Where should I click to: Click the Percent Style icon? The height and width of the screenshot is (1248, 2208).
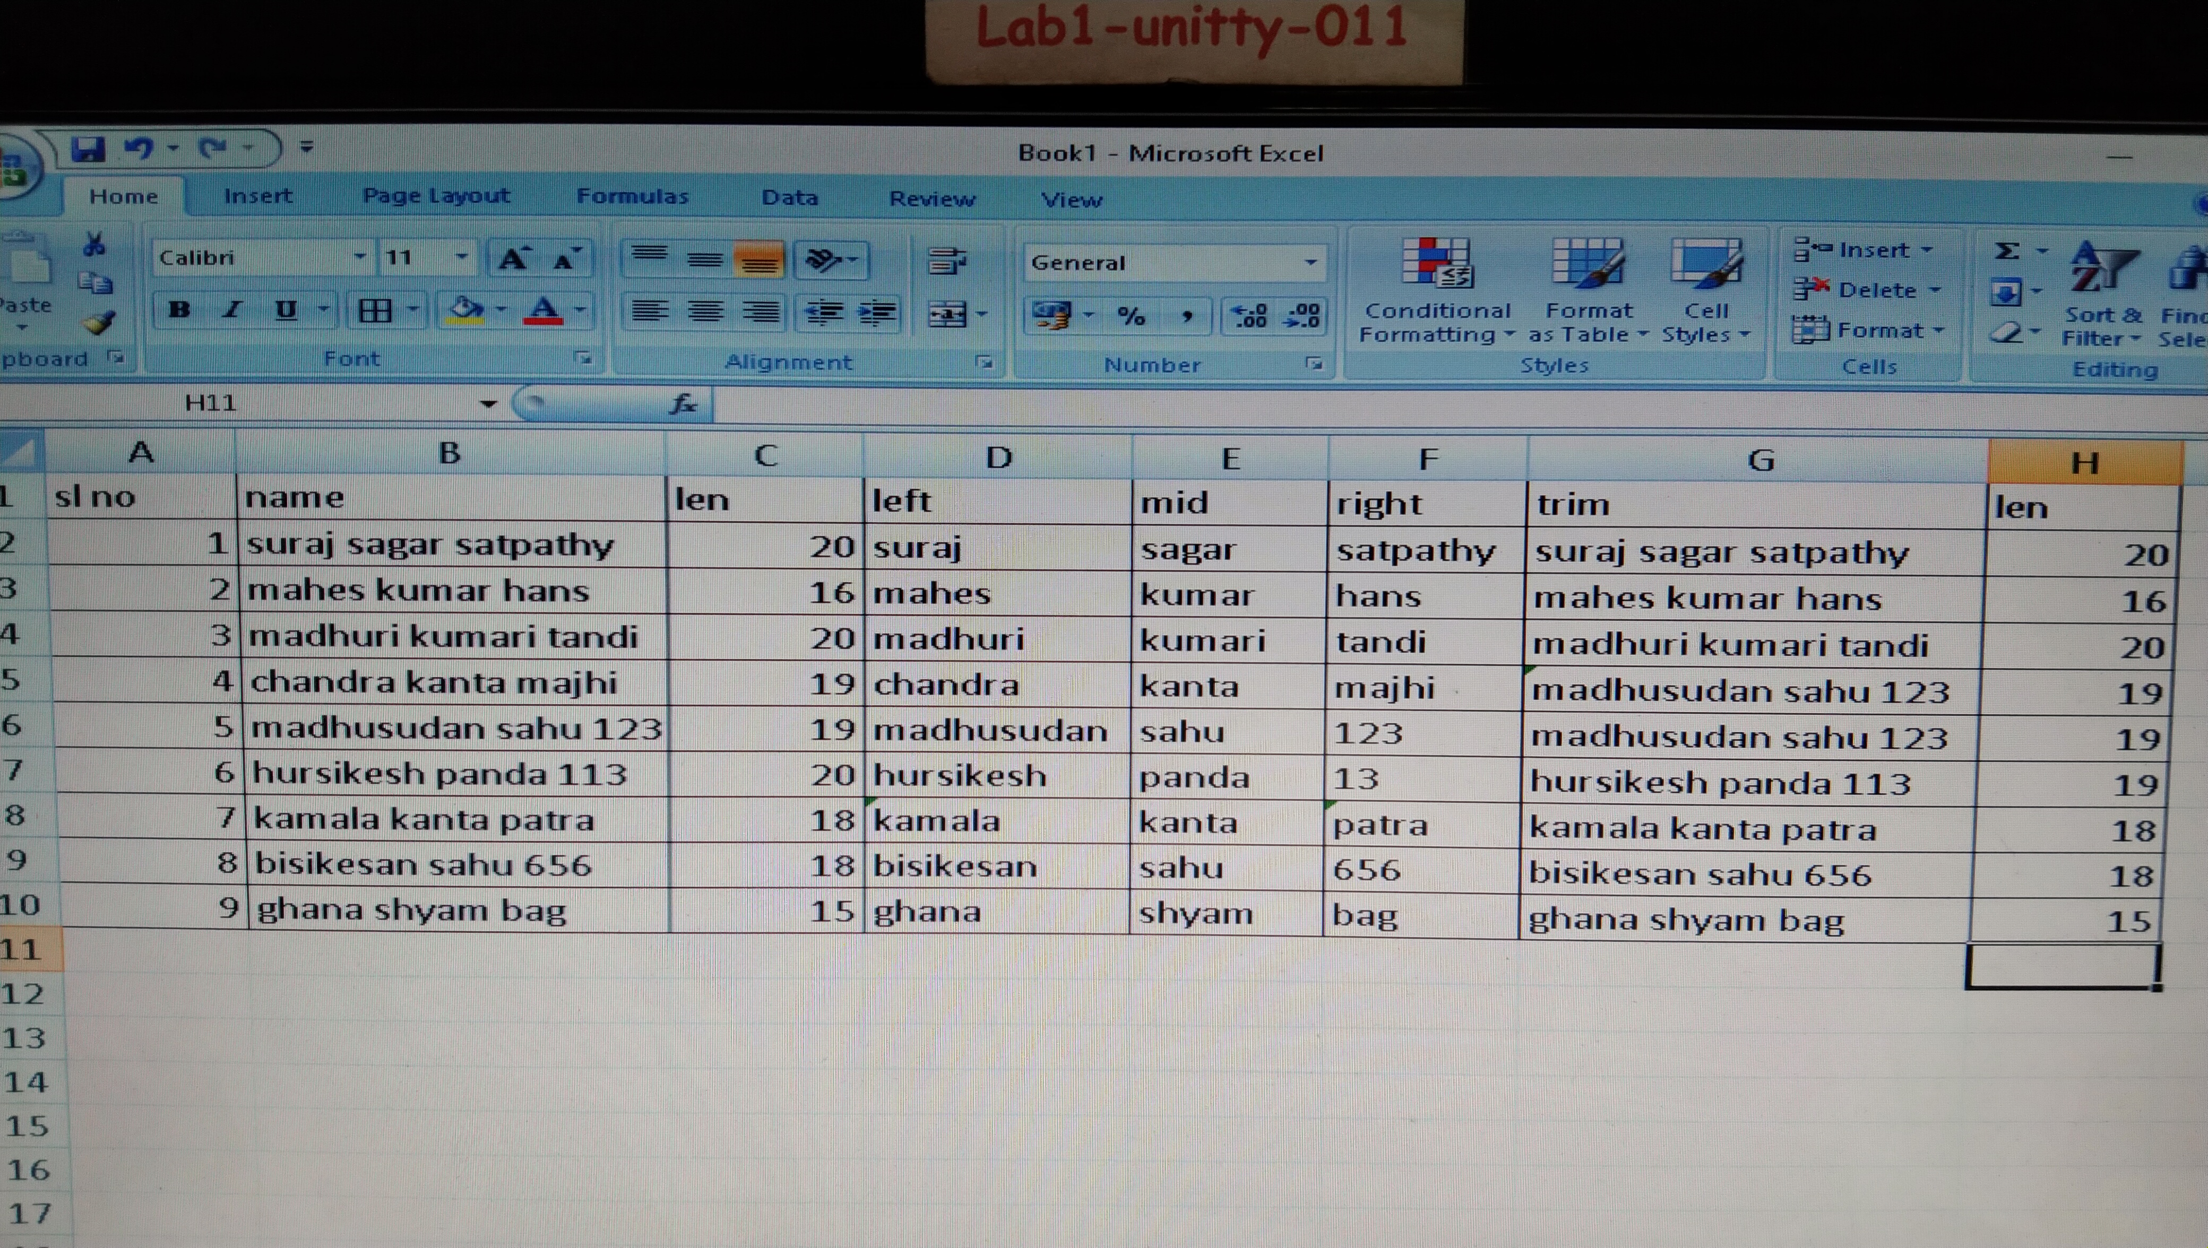coord(1132,316)
